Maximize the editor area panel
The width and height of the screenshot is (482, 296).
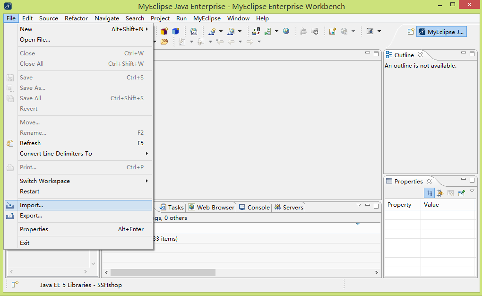click(376, 54)
